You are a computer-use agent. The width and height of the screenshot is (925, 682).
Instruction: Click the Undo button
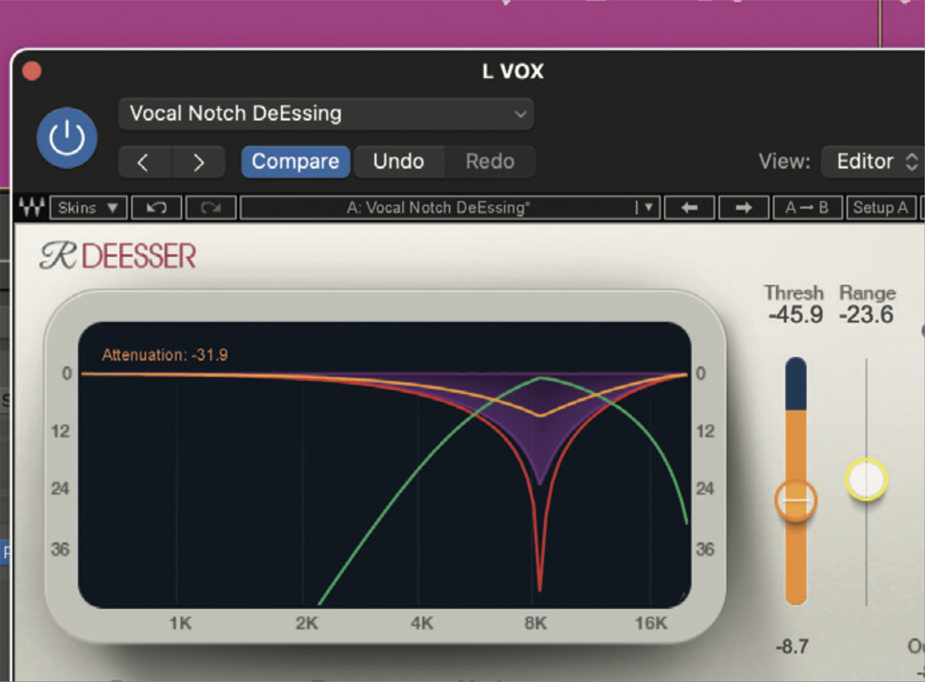[399, 162]
